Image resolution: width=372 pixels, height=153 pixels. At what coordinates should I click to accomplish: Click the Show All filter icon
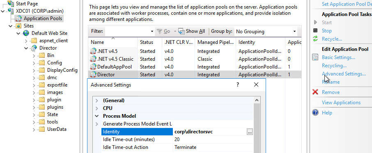point(181,31)
